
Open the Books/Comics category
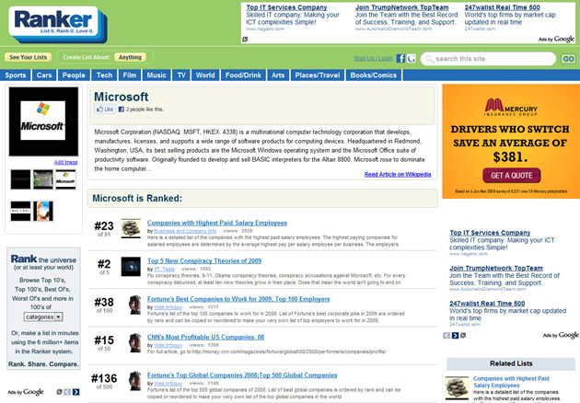(374, 75)
